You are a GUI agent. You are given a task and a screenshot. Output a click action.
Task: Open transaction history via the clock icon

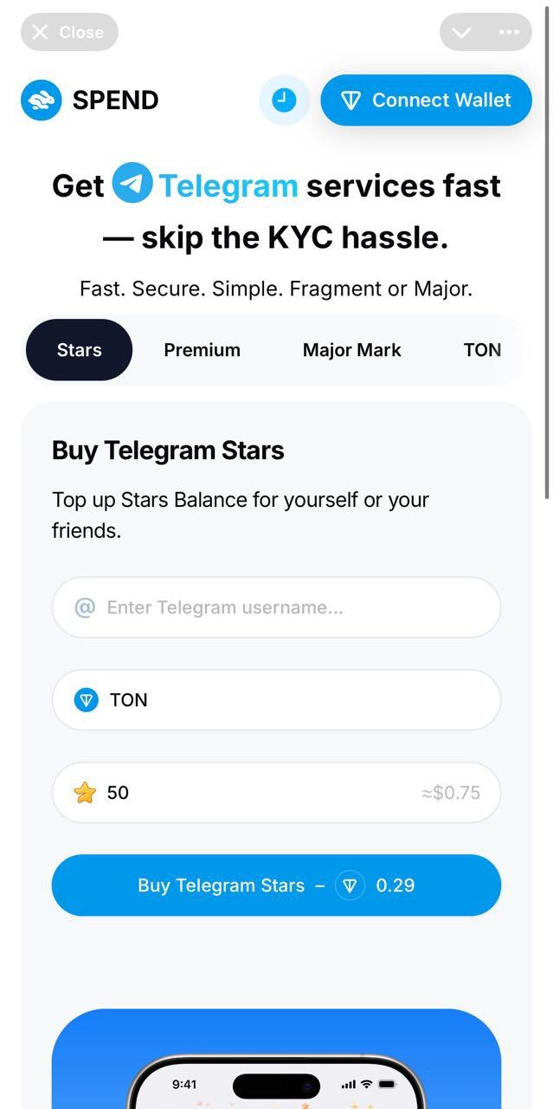284,100
